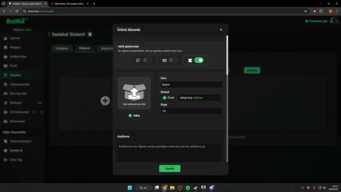
Task: Open File Explorer from the taskbar
Action: point(172,188)
